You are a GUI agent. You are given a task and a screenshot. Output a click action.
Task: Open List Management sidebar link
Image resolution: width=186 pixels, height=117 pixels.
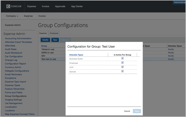(13, 103)
